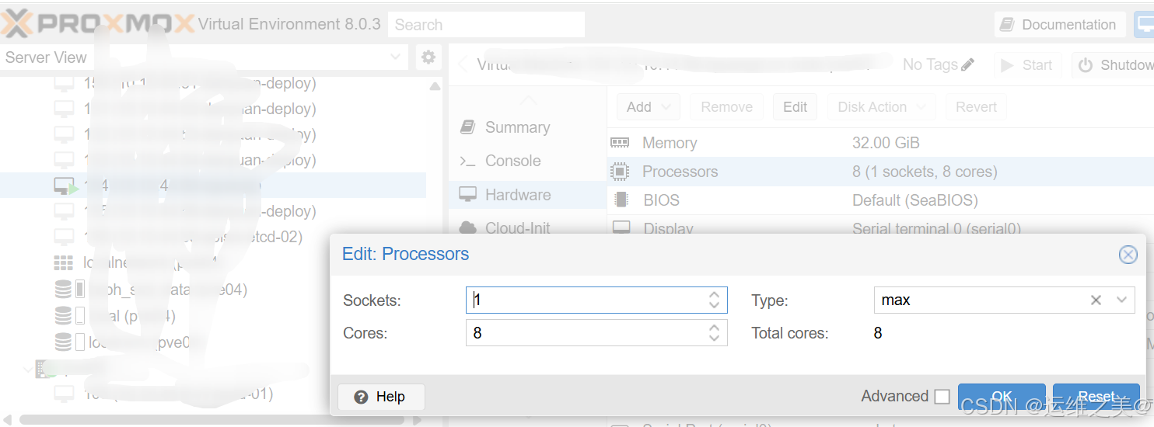Click the Default (SeaBIOS) value
This screenshot has height=427, width=1154.
coord(914,200)
